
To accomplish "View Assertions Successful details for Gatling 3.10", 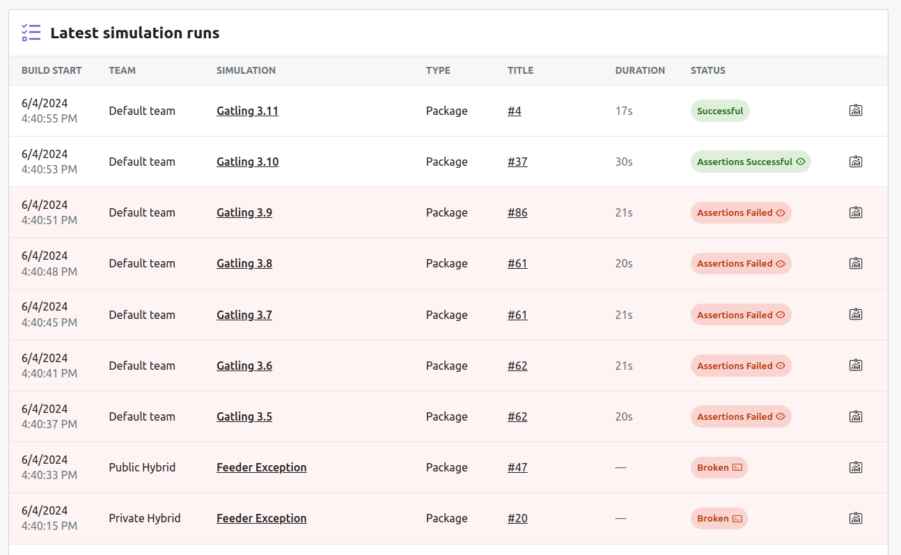I will click(x=751, y=162).
